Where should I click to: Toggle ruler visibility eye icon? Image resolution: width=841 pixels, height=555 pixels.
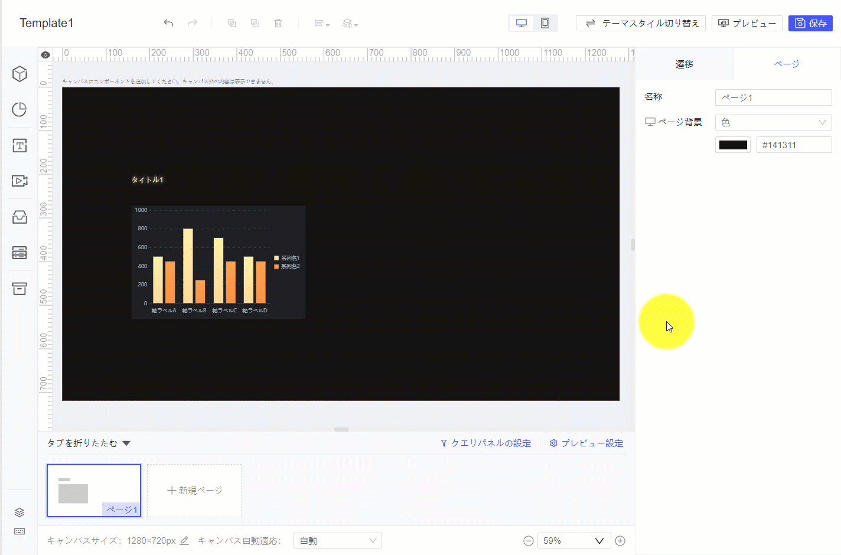coord(45,55)
